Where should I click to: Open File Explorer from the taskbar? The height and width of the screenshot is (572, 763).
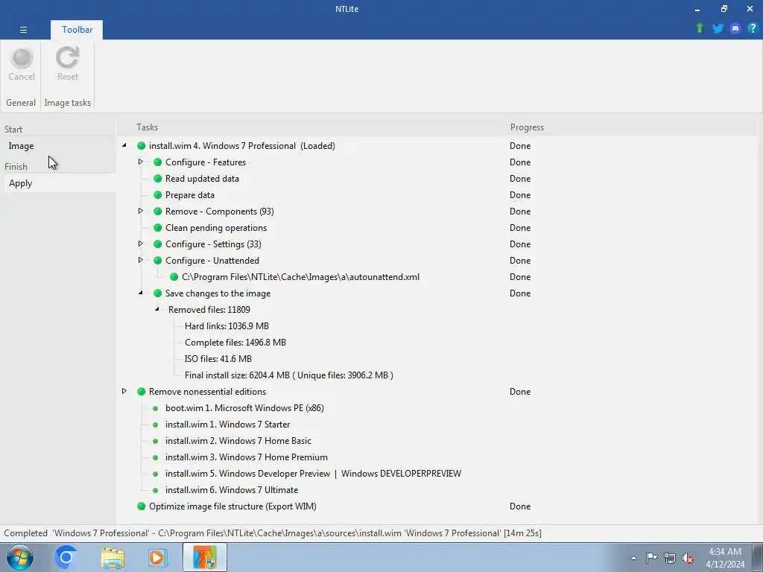point(113,557)
